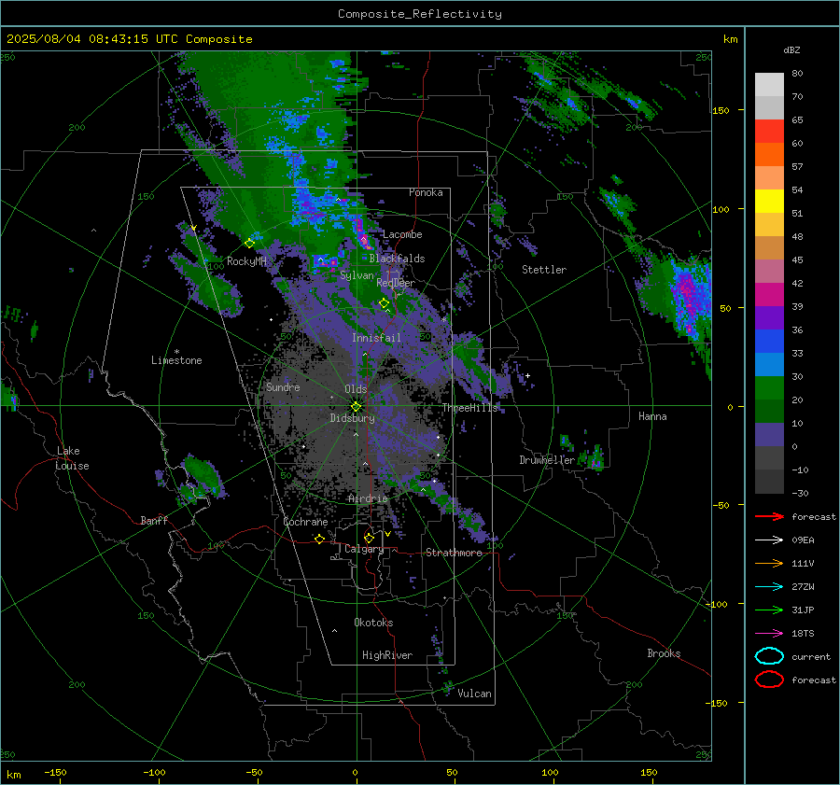Click the Sylvan label
The image size is (840, 785).
pos(357,275)
